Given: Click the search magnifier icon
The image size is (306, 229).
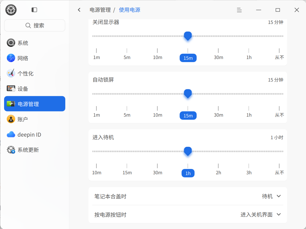Looking at the screenshot, I should tap(28, 25).
